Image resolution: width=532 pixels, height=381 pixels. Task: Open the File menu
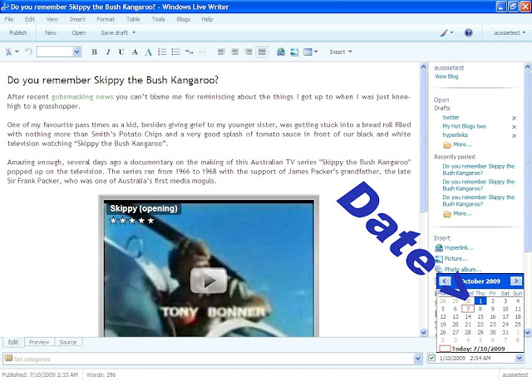click(9, 19)
